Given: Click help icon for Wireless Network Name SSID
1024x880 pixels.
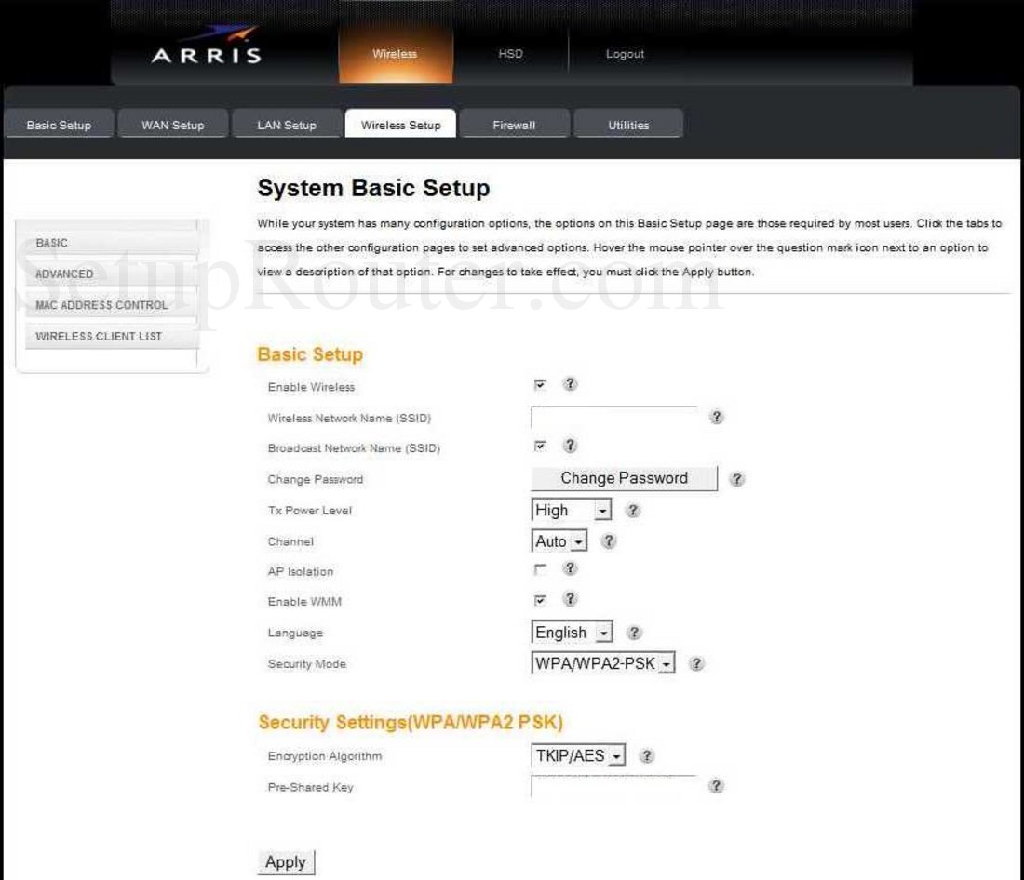Looking at the screenshot, I should pos(717,417).
